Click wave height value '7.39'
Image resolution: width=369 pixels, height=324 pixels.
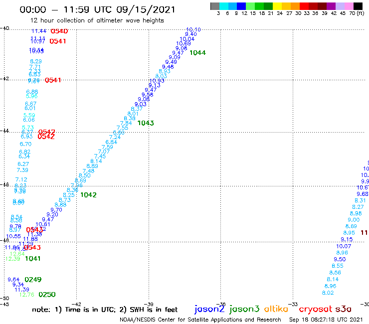click(x=22, y=170)
